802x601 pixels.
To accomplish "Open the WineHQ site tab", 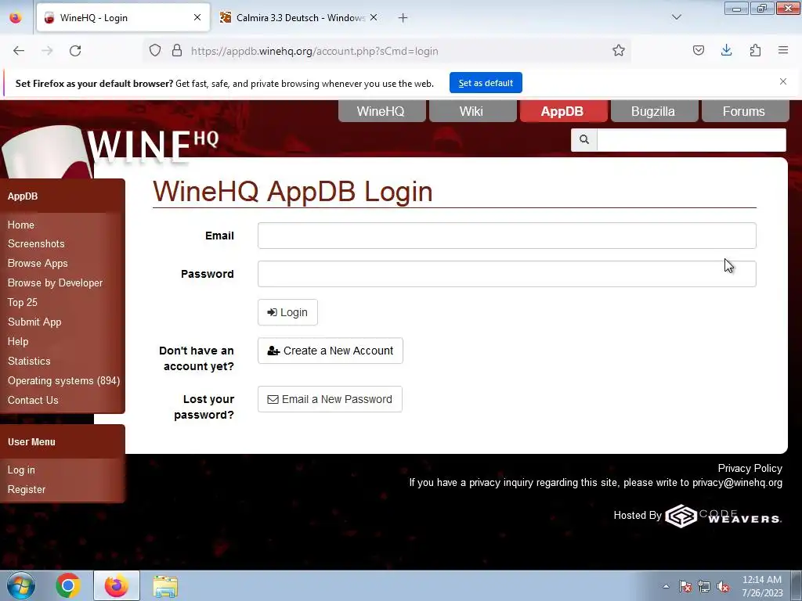I will [381, 111].
